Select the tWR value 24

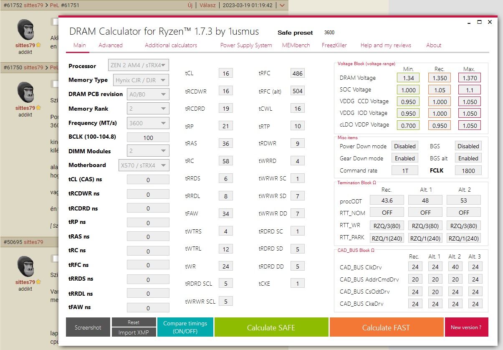point(226,266)
